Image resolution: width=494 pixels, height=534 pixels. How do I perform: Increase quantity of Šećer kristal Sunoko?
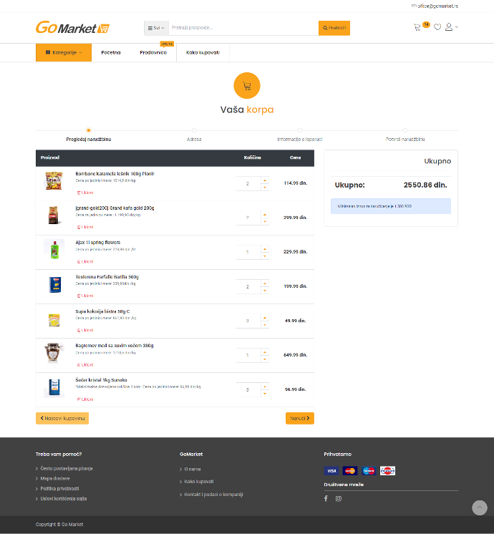265,387
